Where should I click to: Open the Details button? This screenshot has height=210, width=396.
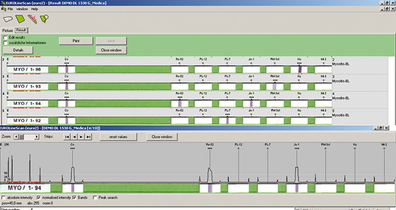tap(18, 50)
